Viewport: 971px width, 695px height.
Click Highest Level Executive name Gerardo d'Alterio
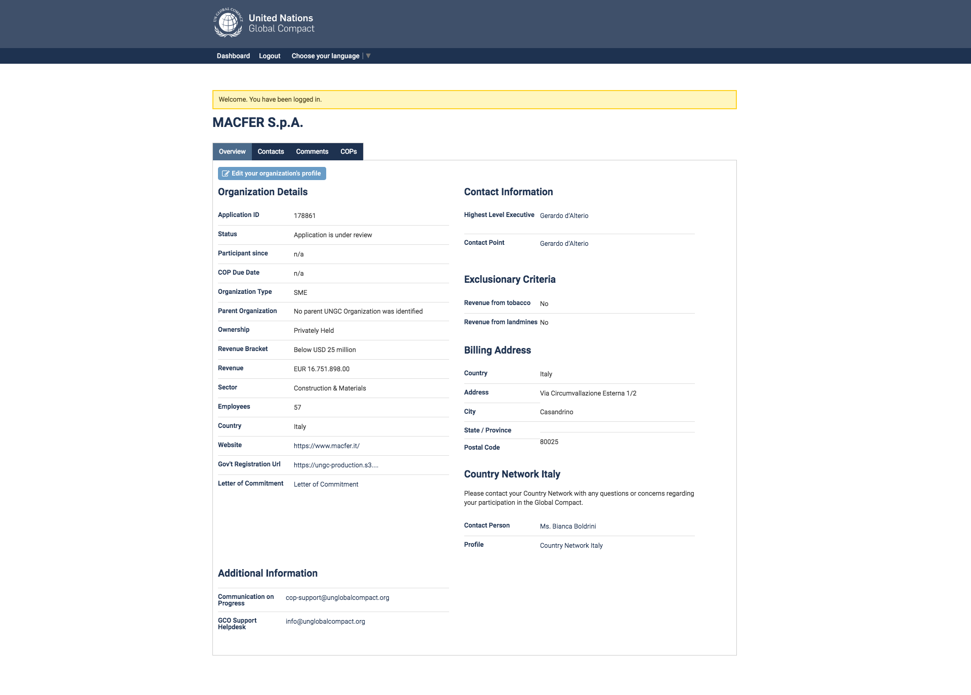coord(564,216)
